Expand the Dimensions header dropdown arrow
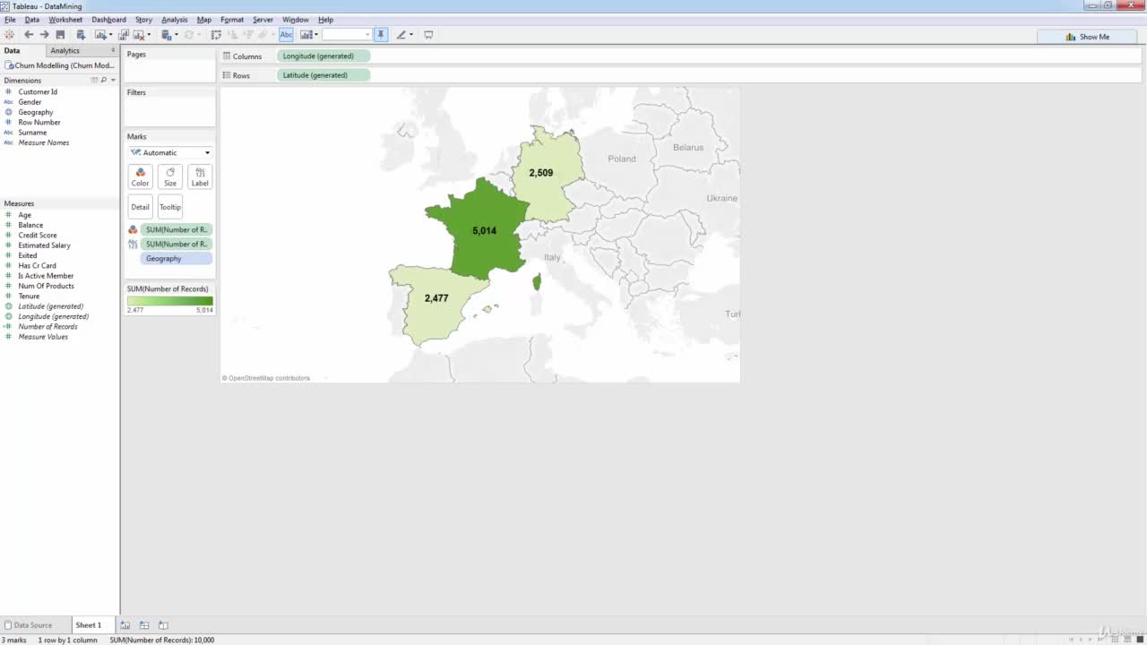Screen dimensions: 1147x645 (113, 81)
